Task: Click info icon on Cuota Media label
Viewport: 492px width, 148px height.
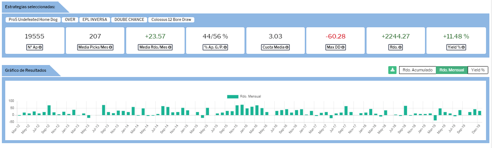Action: [x=287, y=47]
